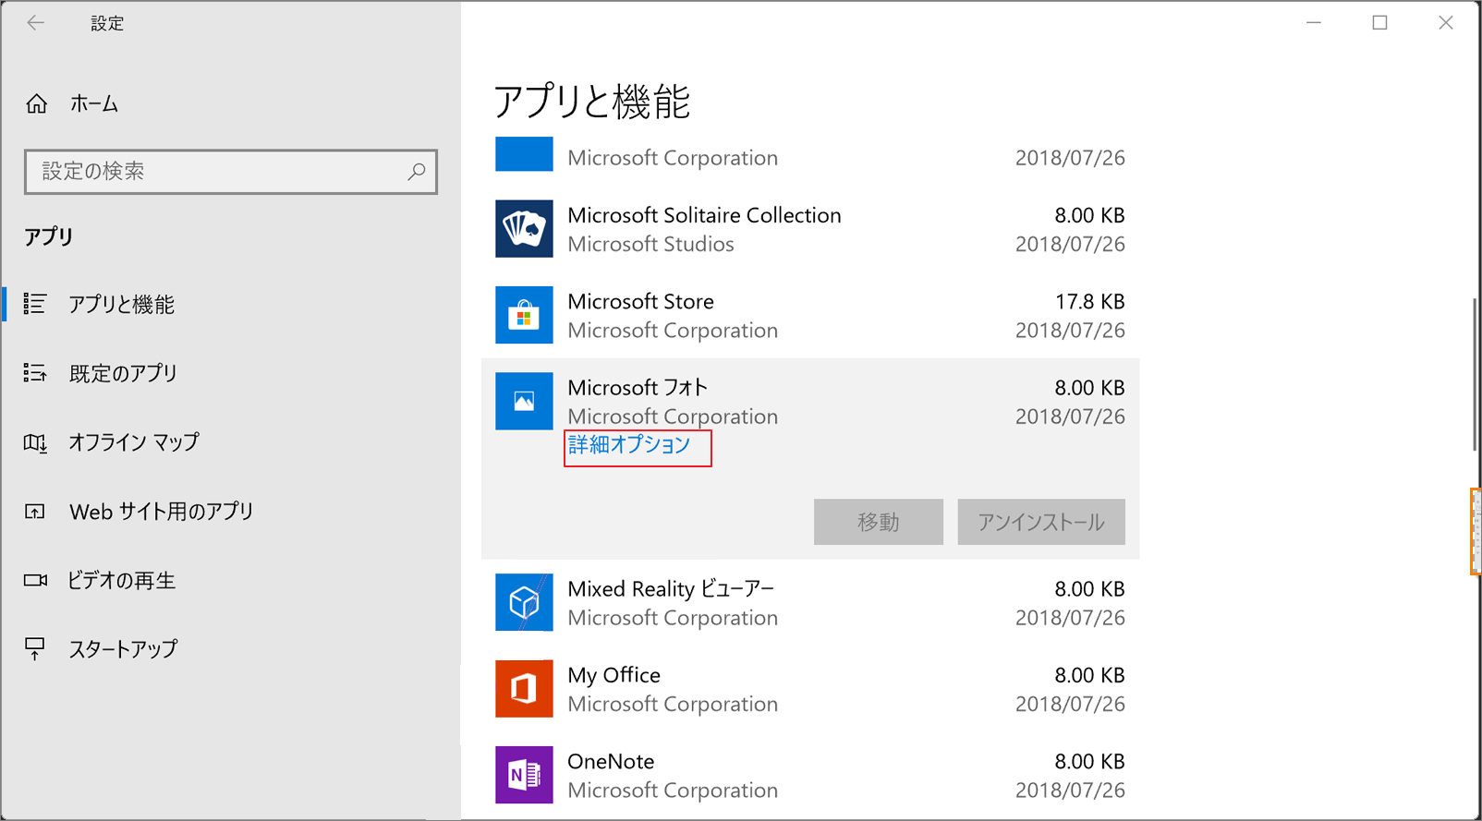Select the OneNote entry name
Viewport: 1482px width, 821px height.
pos(611,761)
